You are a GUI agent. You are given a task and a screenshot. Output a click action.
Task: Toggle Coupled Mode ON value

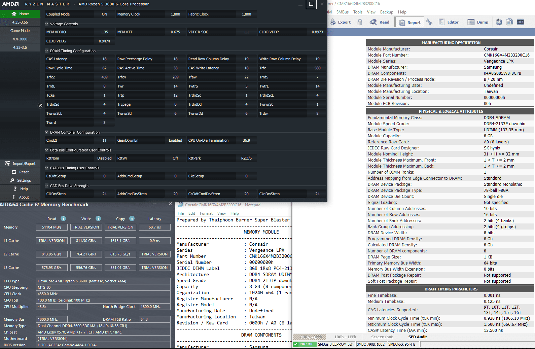point(104,14)
